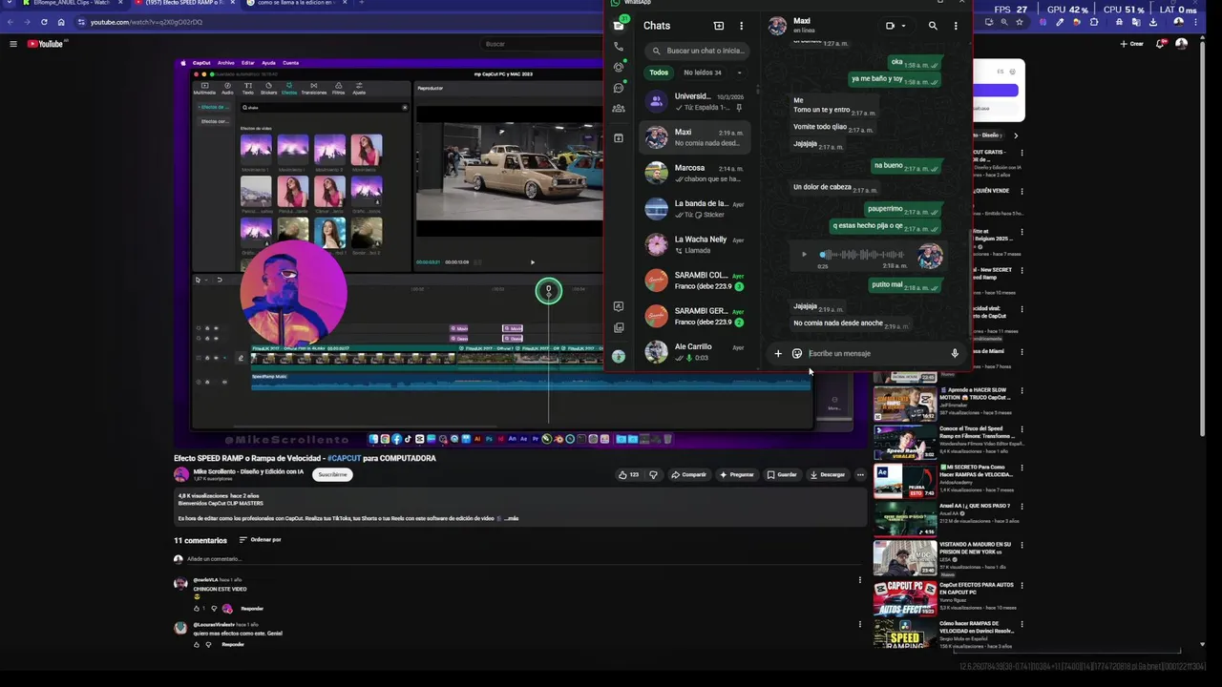Open YouTube hamburger guide menu

click(13, 44)
